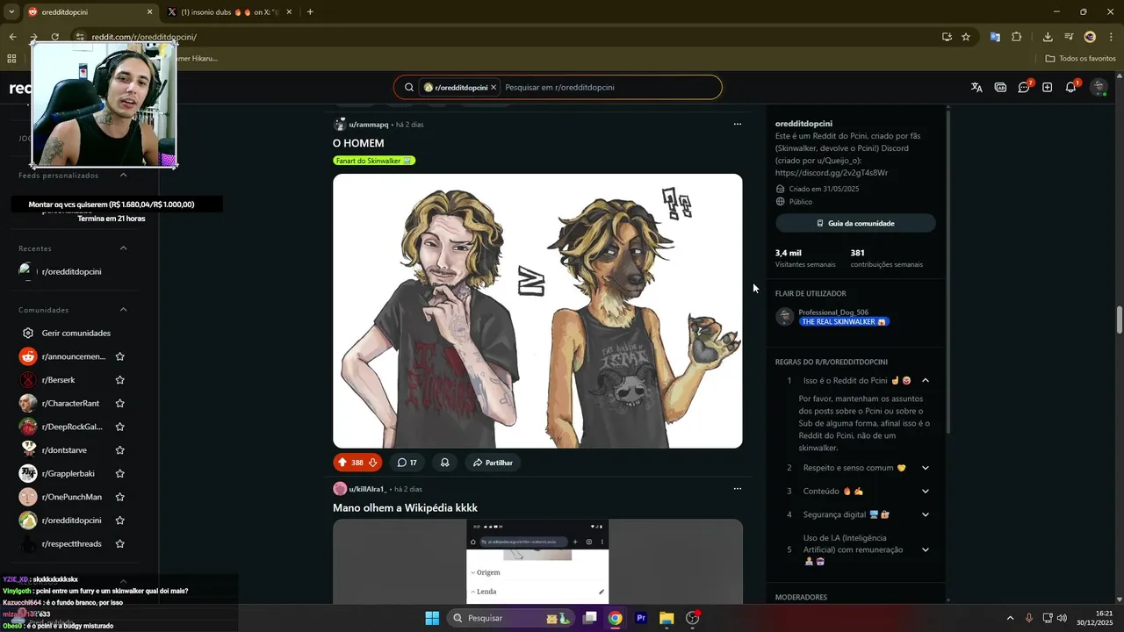The image size is (1124, 632).
Task: Open the Reddit translation icon
Action: [976, 88]
